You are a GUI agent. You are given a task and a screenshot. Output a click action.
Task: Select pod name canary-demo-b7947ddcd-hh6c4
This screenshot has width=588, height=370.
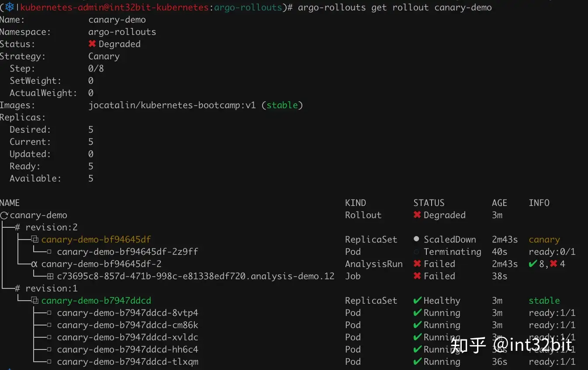(128, 349)
